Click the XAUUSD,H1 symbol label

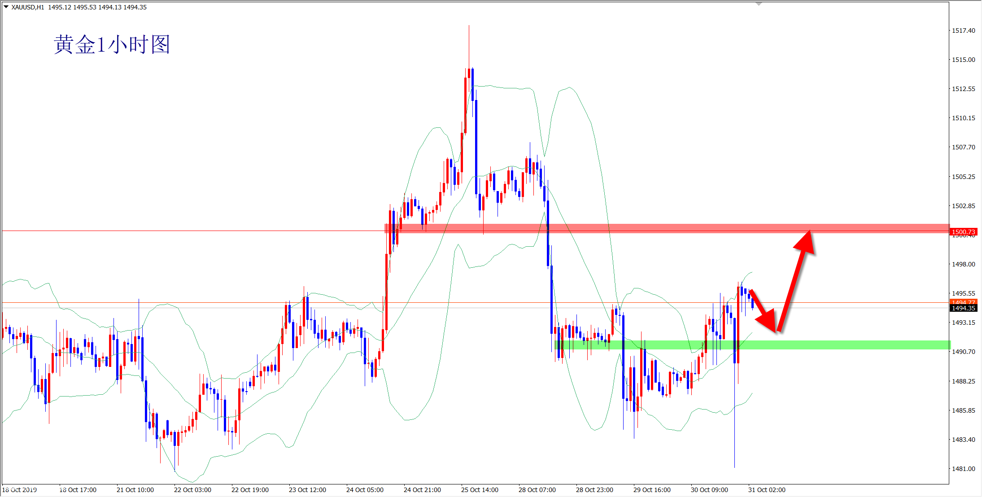click(28, 7)
